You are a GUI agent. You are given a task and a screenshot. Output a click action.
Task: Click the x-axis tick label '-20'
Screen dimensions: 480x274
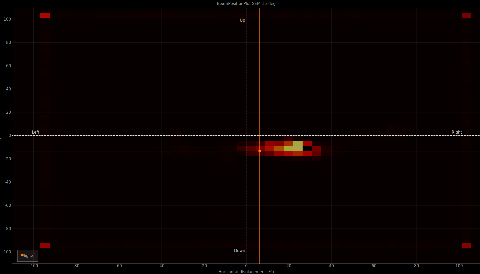click(204, 266)
